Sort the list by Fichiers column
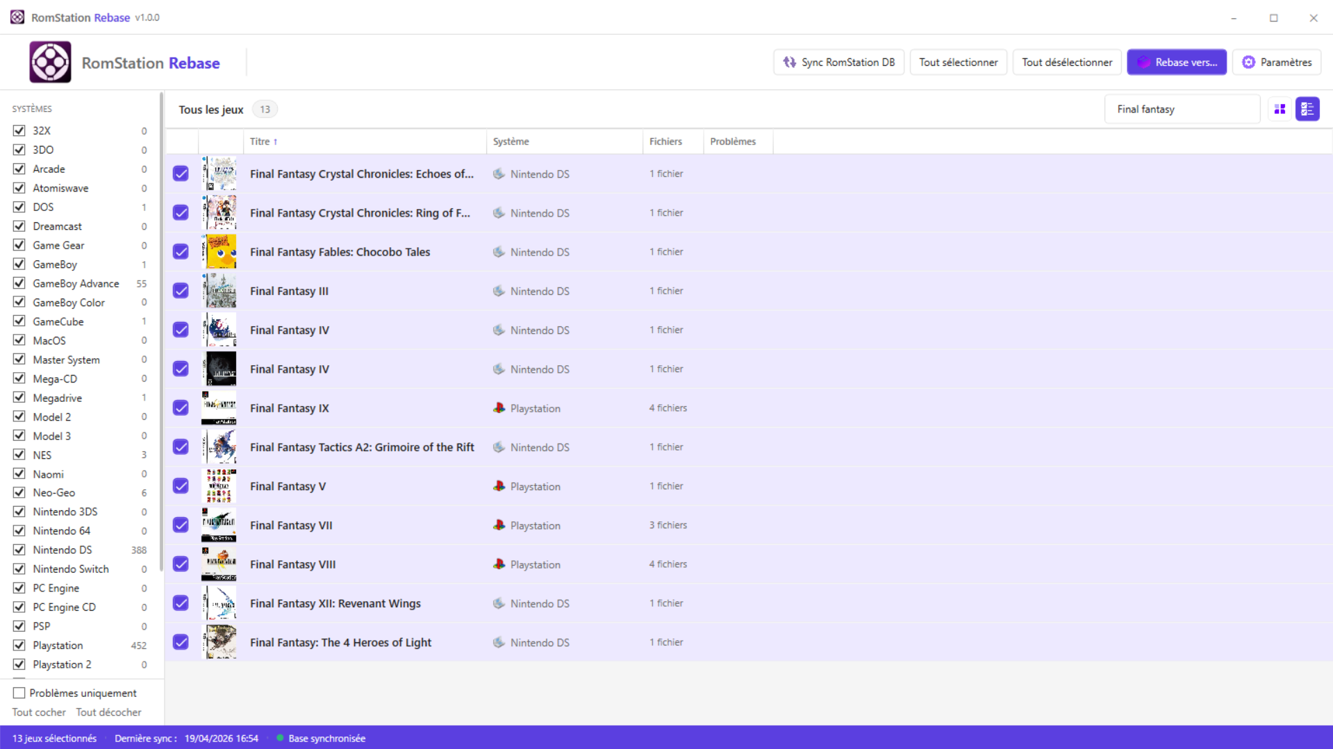This screenshot has width=1333, height=749. tap(665, 142)
